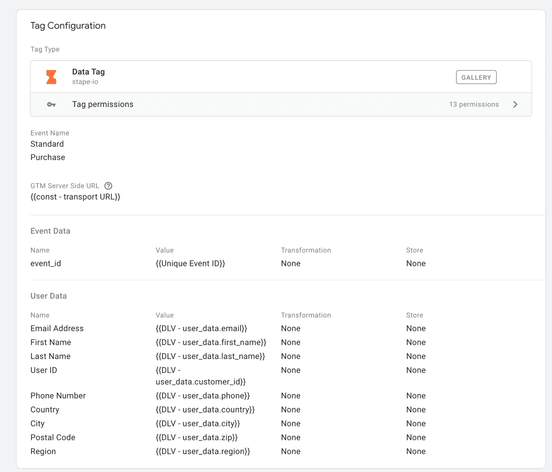The height and width of the screenshot is (472, 552).
Task: Open the Event Name Standard selector
Action: (x=47, y=144)
